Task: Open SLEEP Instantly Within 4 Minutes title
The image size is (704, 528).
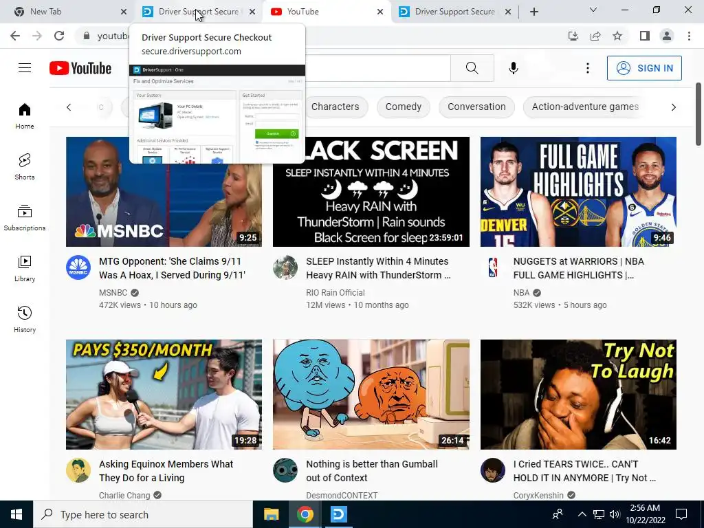Action: 378,268
